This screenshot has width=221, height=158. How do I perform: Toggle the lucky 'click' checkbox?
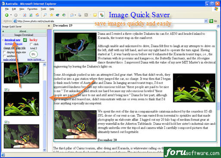pyautogui.click(x=31, y=44)
